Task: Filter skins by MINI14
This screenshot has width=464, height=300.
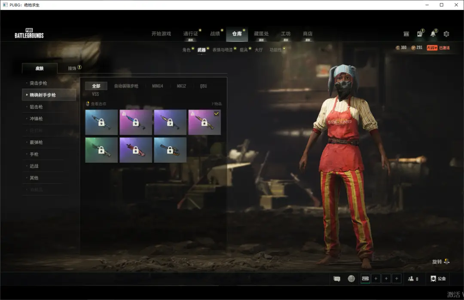Action: tap(157, 86)
